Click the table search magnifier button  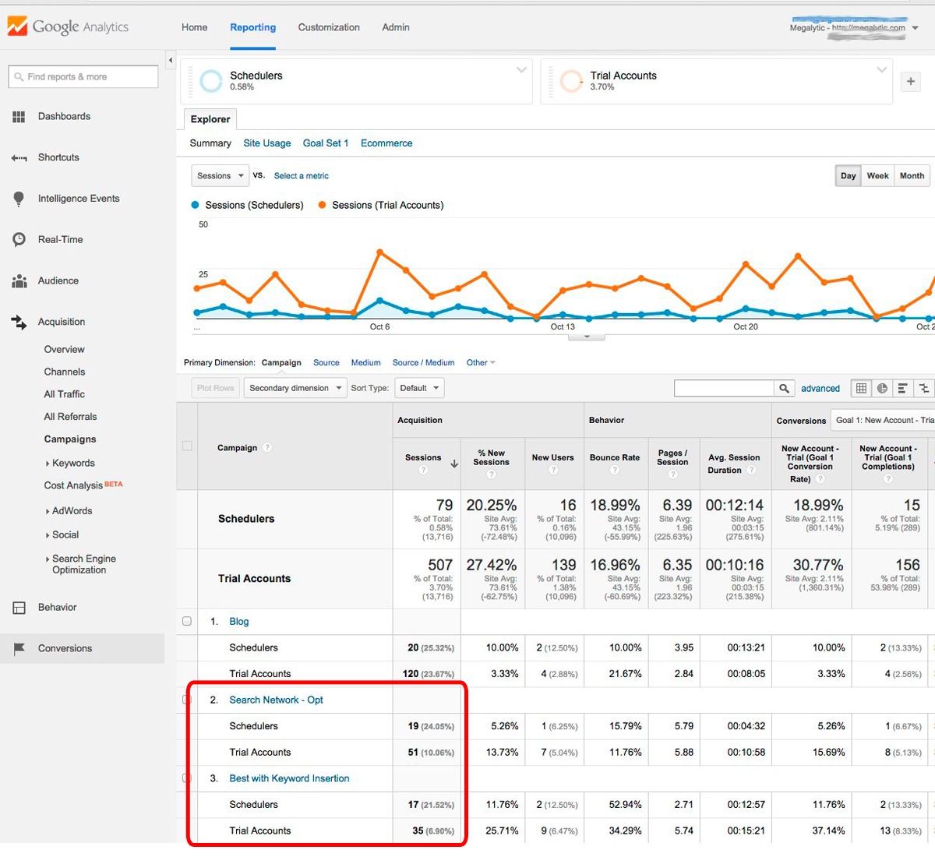(x=784, y=388)
